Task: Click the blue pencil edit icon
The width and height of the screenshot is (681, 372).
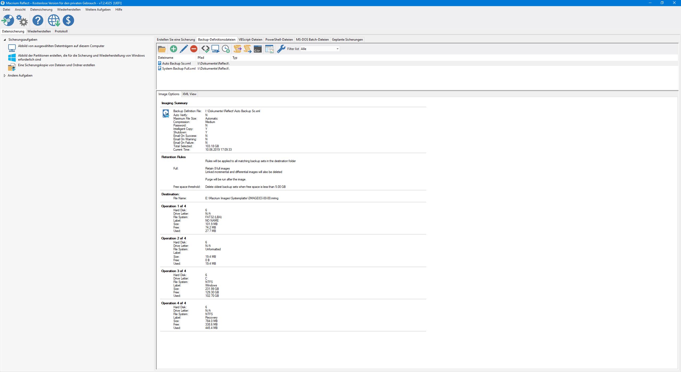Action: click(184, 49)
